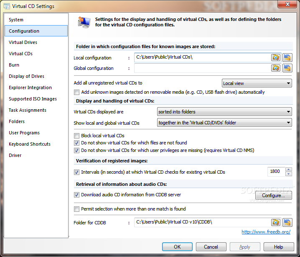Uncheck hiding virtual CDs with missing files
The width and height of the screenshot is (300, 257).
pos(77,143)
